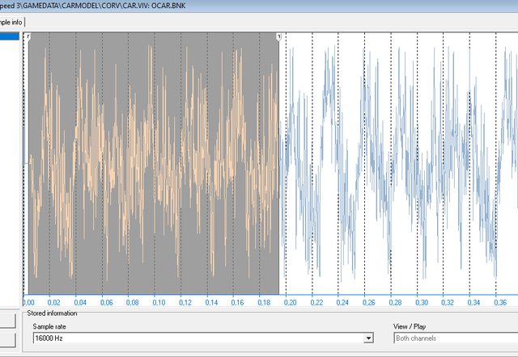The height and width of the screenshot is (357, 518).
Task: Open the Sample rate dropdown arrow
Action: click(368, 338)
